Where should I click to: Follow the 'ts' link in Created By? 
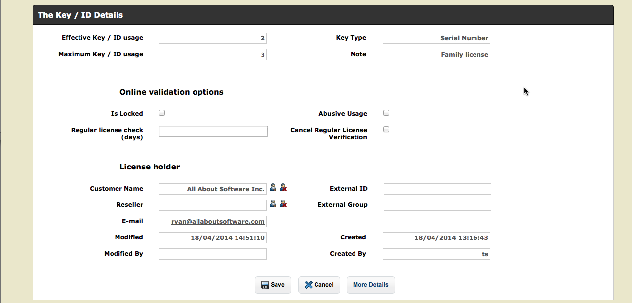[485, 254]
